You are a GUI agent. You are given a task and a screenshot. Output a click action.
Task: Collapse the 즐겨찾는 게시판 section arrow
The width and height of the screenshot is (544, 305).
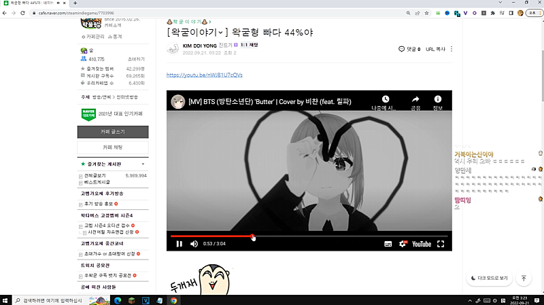[143, 164]
